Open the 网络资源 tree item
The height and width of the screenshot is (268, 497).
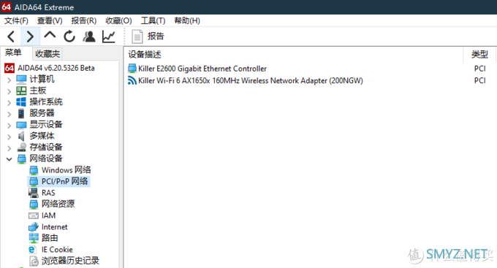[58, 204]
